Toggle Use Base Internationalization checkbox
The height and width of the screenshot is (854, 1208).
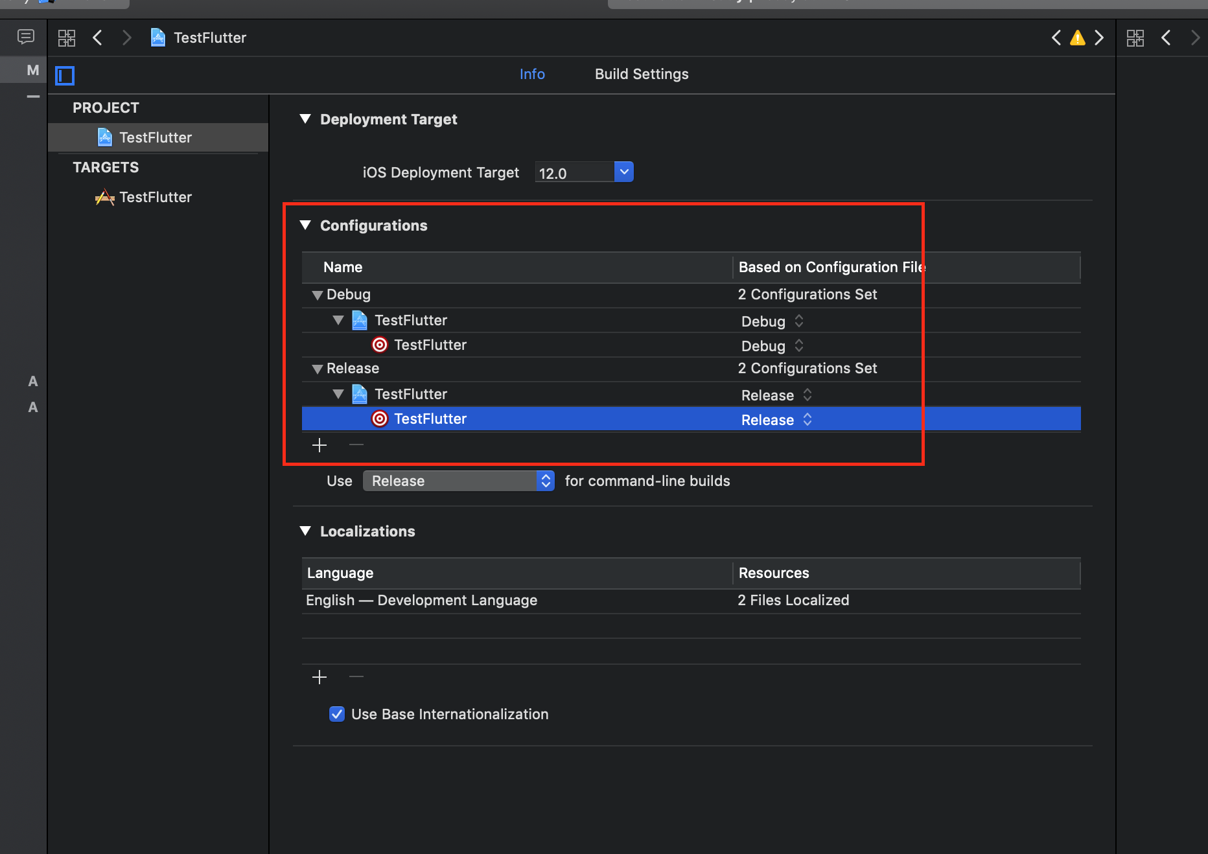click(337, 714)
